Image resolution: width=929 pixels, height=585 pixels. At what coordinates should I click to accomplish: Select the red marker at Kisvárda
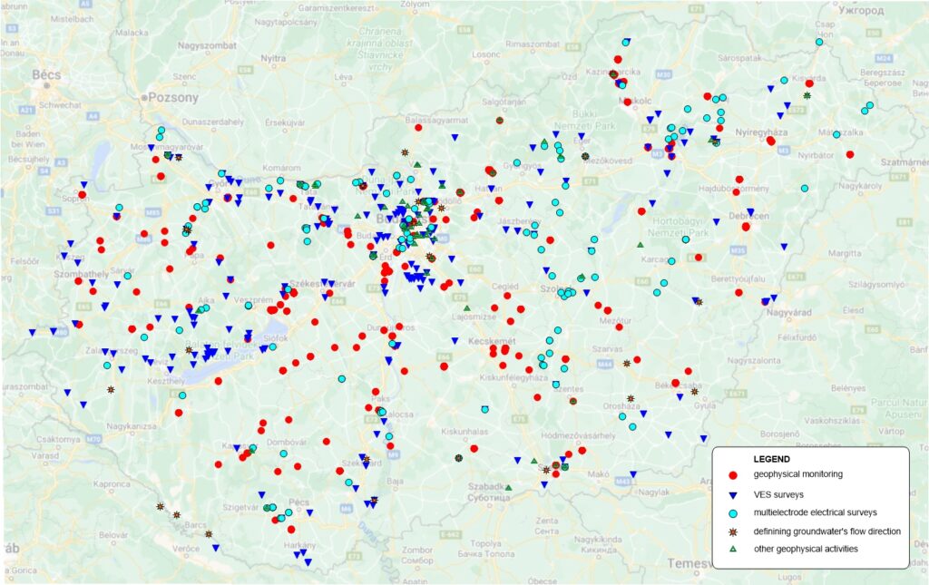[x=809, y=83]
